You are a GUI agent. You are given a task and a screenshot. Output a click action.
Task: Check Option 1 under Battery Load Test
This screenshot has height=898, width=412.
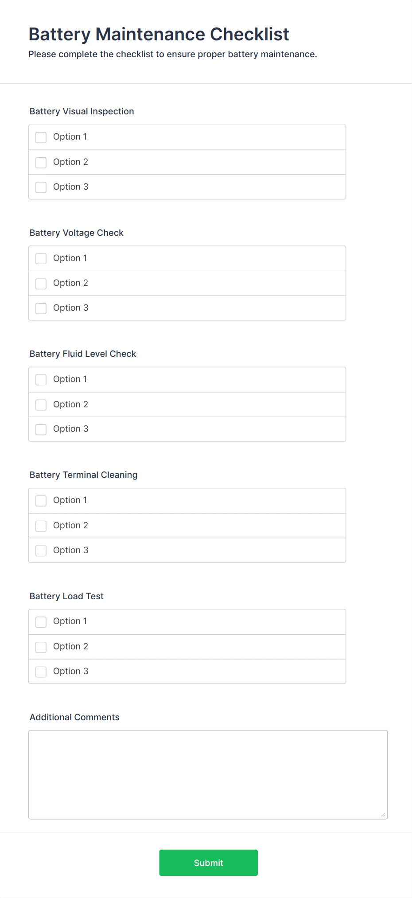41,622
